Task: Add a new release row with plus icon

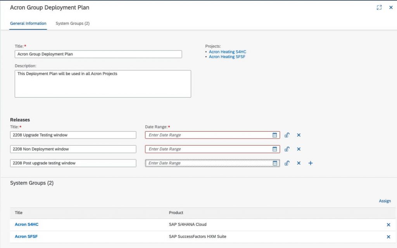Action: pyautogui.click(x=311, y=163)
